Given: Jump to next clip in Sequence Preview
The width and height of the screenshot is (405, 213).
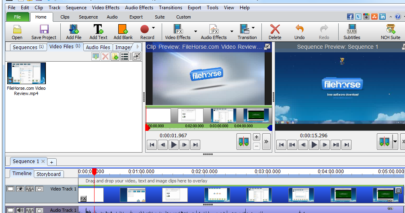Looking at the screenshot, I should [x=336, y=145].
